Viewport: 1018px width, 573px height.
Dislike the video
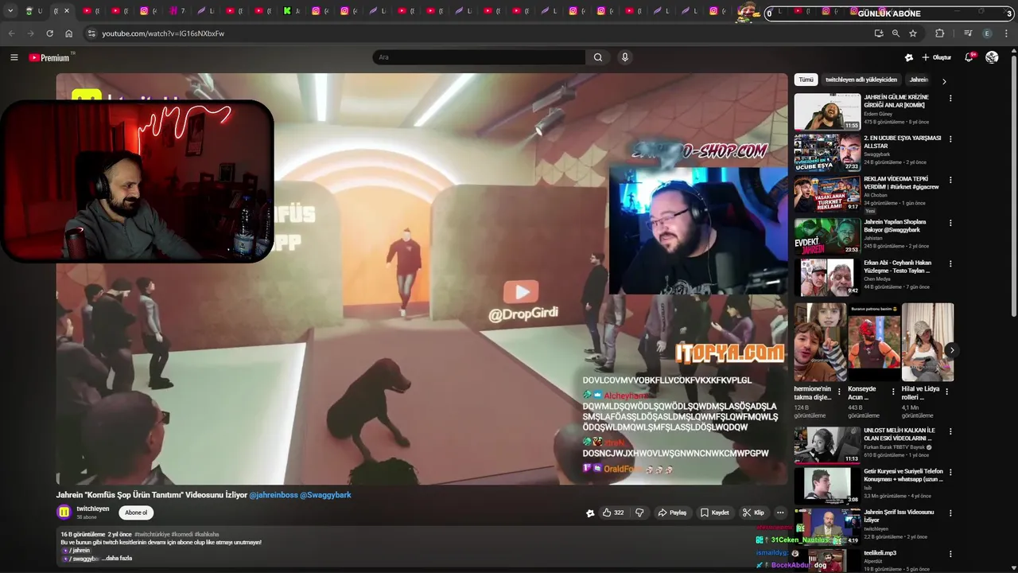tap(639, 513)
